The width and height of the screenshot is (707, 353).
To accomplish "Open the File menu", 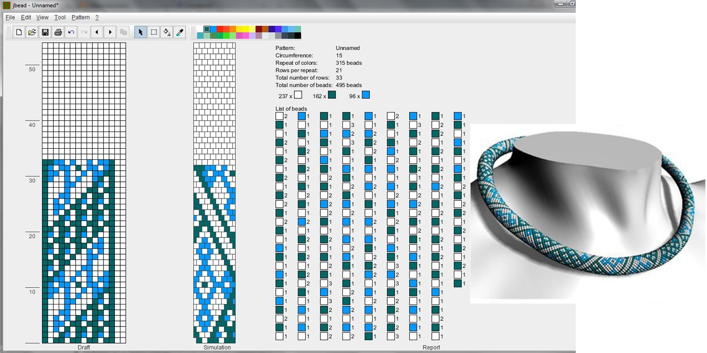I will (10, 17).
